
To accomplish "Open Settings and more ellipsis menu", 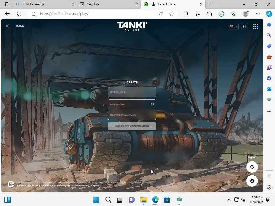I will 258,14.
